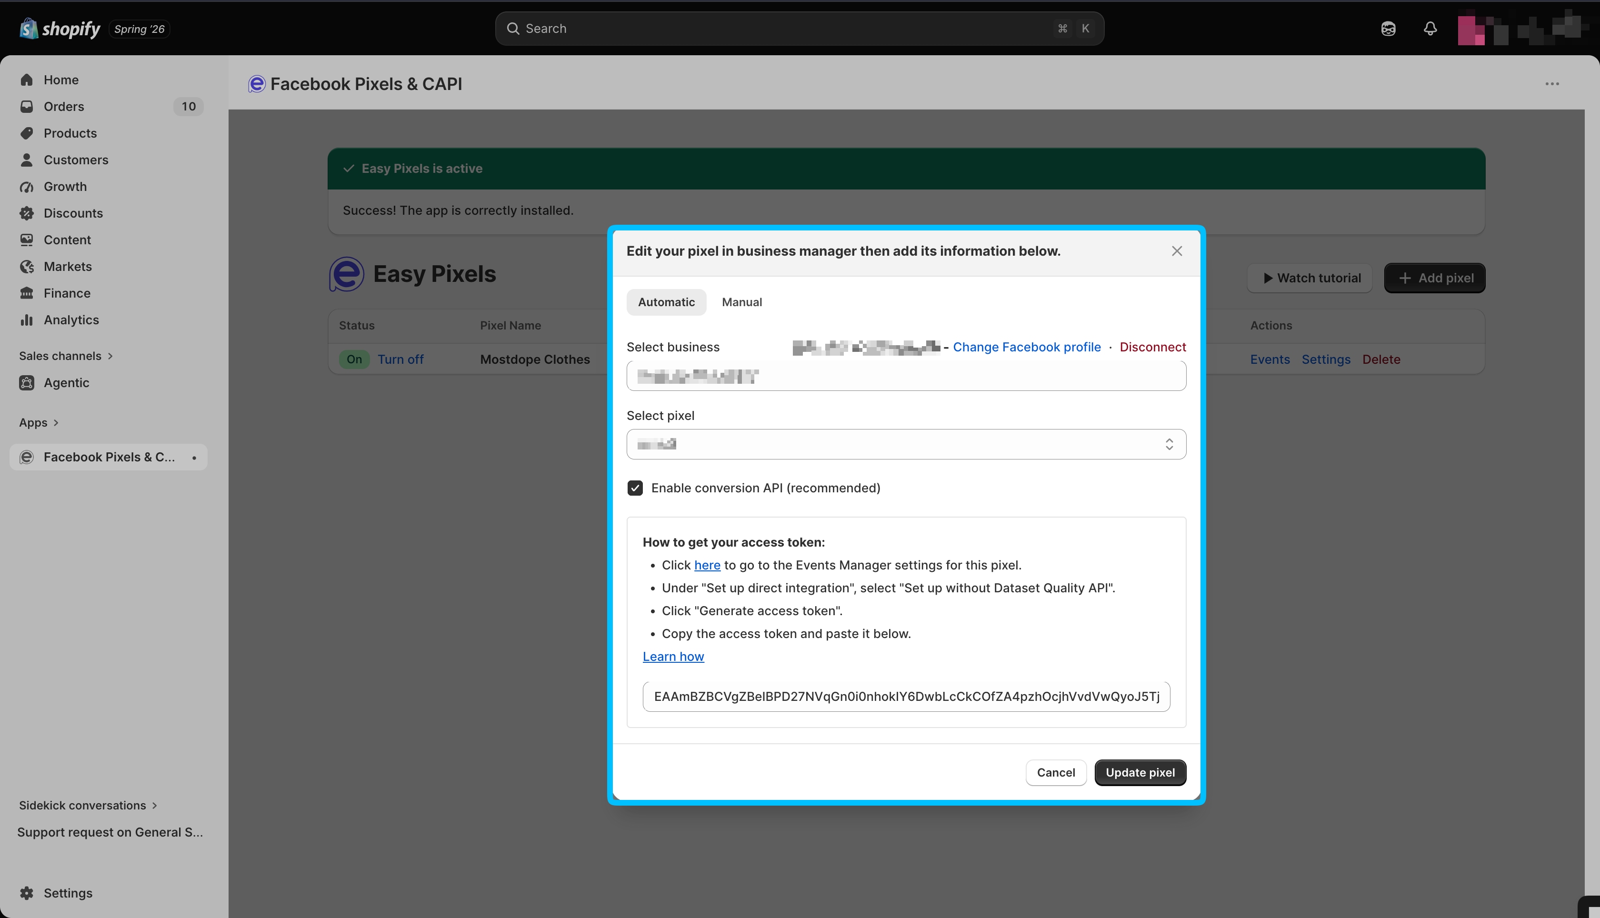Click Change Facebook profile link
The width and height of the screenshot is (1600, 918).
click(1026, 348)
